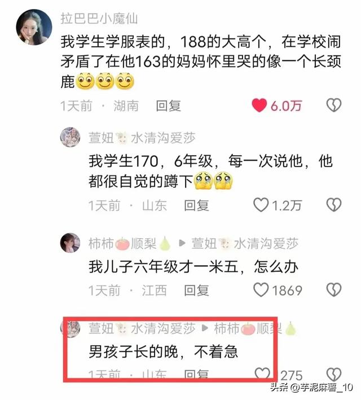This screenshot has height=400, width=361.
Task: Reply to the 江西 comment
Action: pos(196,291)
